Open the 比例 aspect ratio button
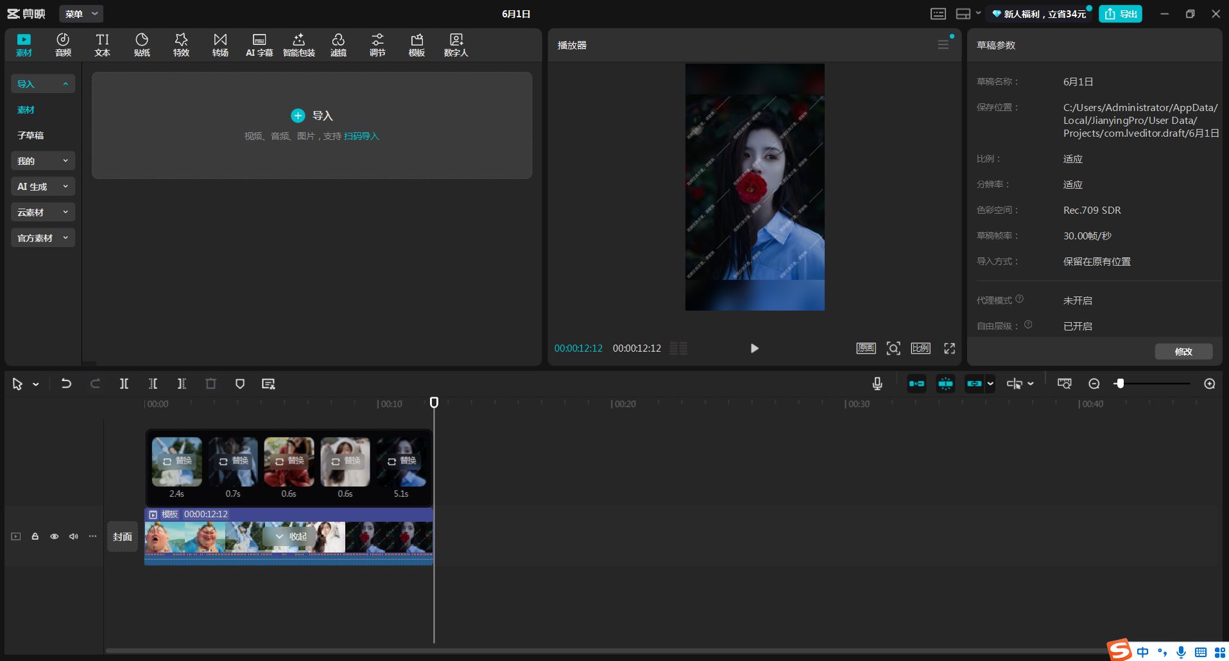This screenshot has height=661, width=1229. 920,348
